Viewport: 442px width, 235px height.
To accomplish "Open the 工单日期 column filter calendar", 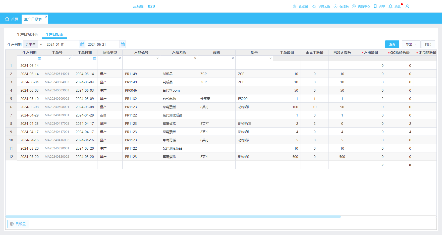I will (x=95, y=58).
